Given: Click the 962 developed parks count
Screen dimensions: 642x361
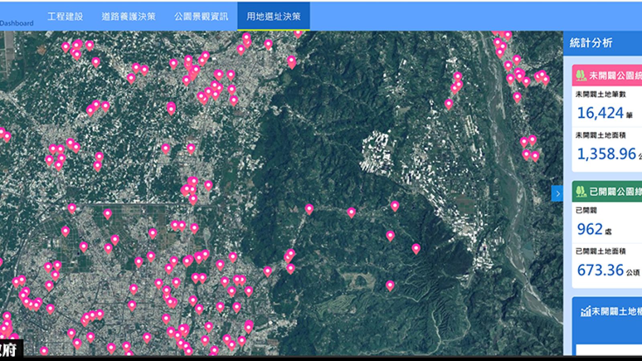Looking at the screenshot, I should pos(590,229).
